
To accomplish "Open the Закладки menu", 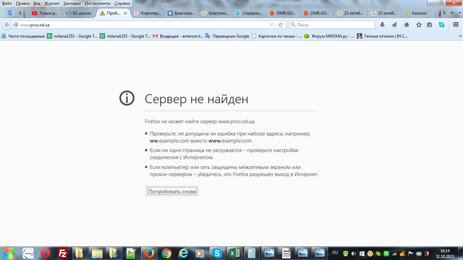I will tap(72, 3).
